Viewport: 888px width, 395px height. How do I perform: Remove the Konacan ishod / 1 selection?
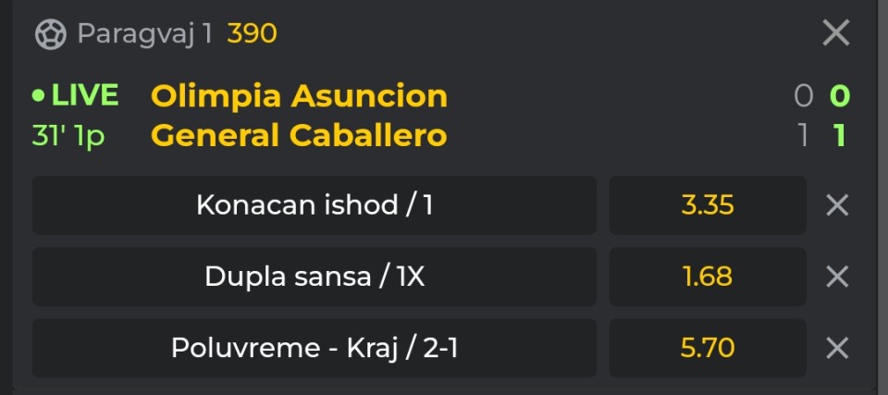[837, 205]
